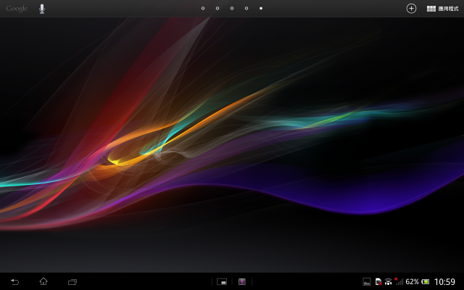
Task: Tap the SD card error notification icon
Action: click(378, 282)
